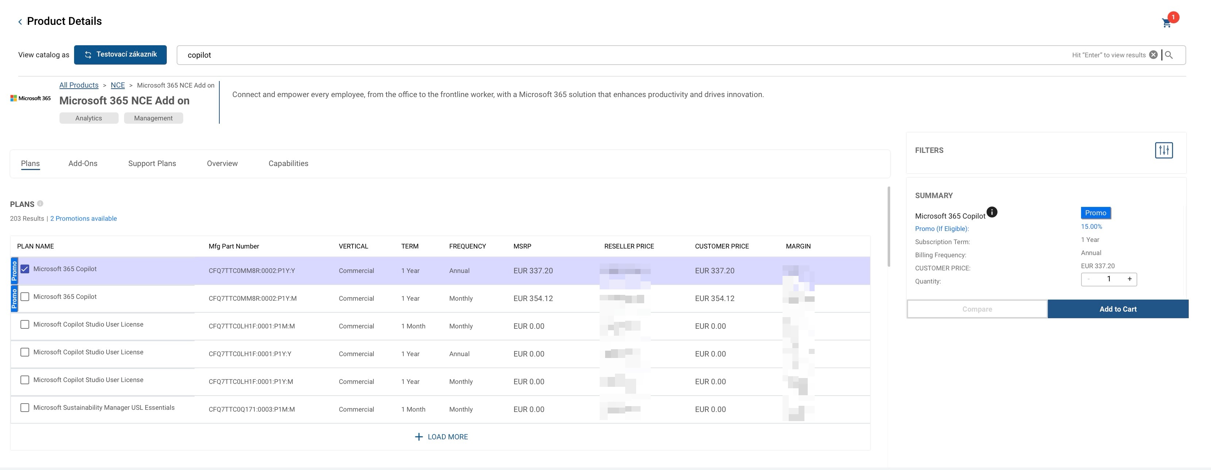Click MSRP value EUR 354.12
This screenshot has height=470, width=1211.
coord(533,298)
